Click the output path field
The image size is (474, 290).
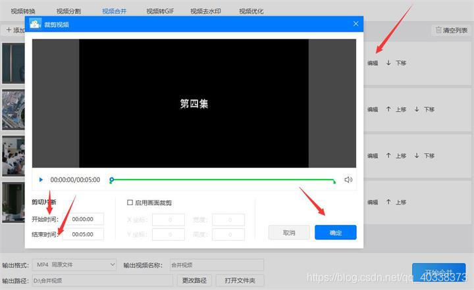103,281
